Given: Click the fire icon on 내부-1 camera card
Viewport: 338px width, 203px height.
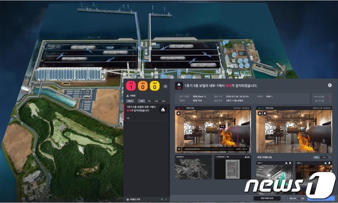Looking at the screenshot, I should point(286,163).
